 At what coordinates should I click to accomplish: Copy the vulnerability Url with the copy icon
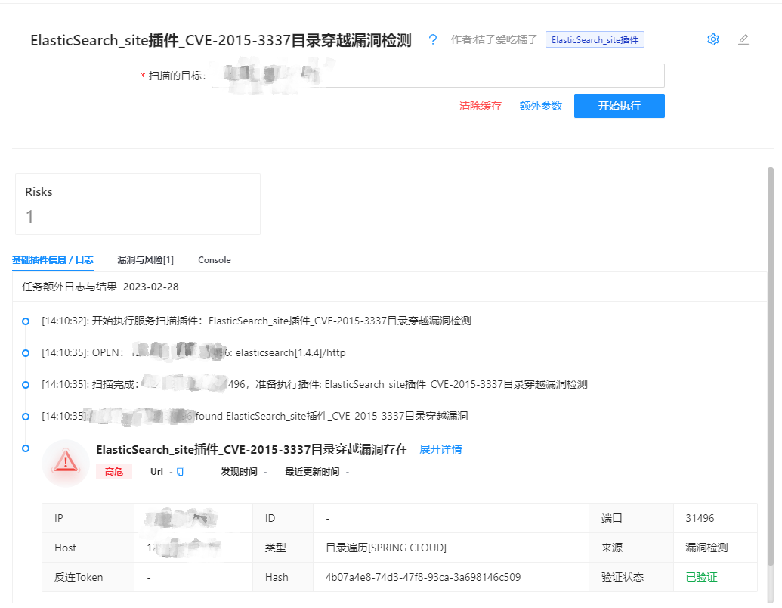(x=181, y=471)
